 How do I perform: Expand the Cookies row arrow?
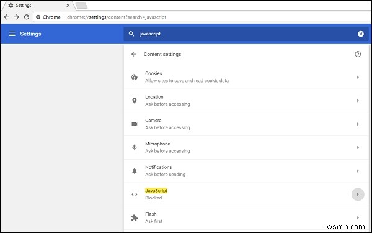(358, 77)
